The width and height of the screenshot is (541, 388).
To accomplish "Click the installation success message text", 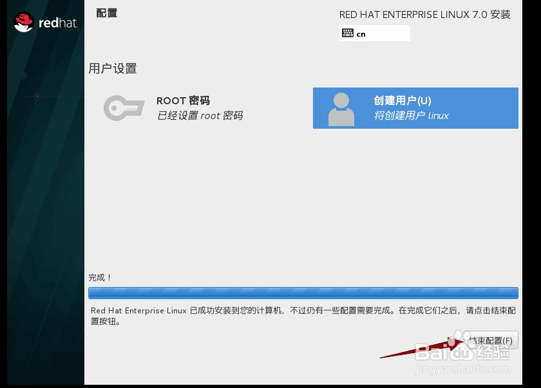I will coord(303,316).
